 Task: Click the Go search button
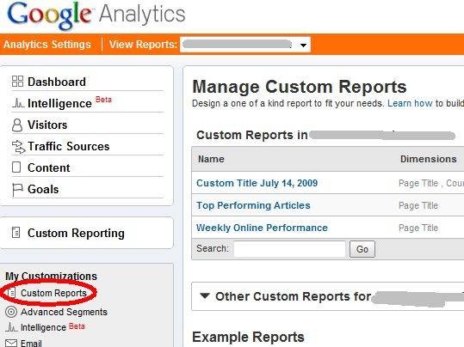point(362,249)
